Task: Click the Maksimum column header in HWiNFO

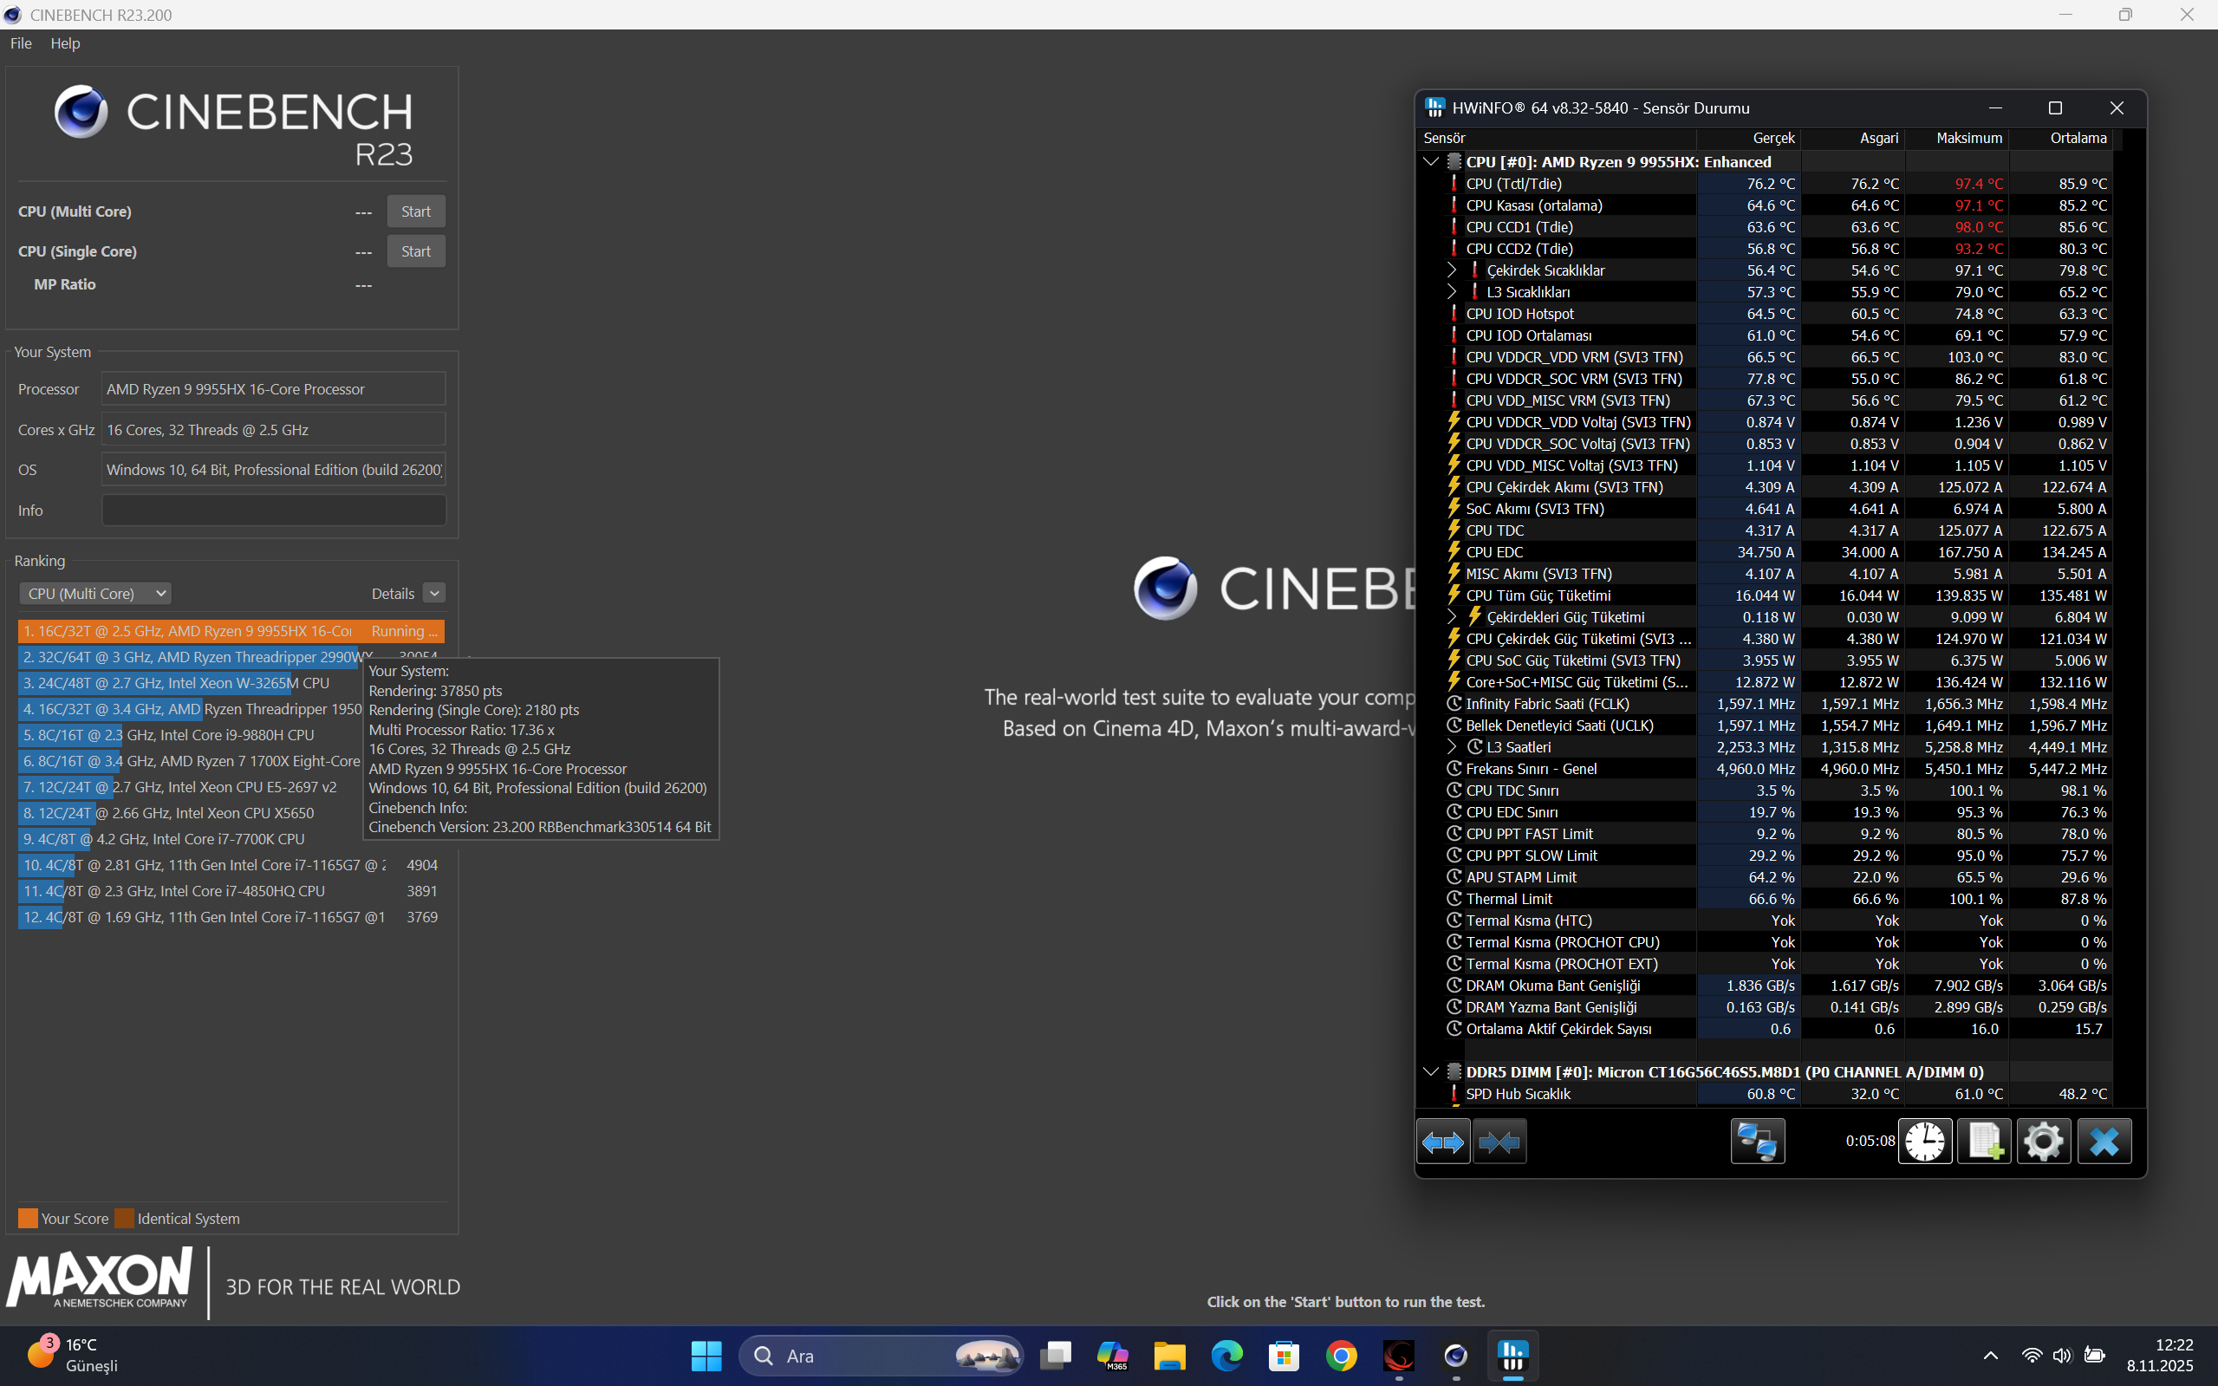Action: pyautogui.click(x=1958, y=139)
